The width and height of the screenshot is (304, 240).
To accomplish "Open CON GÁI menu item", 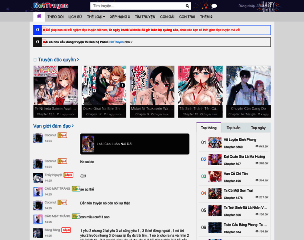I will tap(167, 17).
